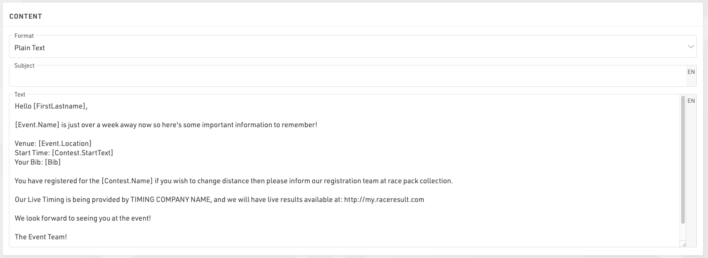The height and width of the screenshot is (258, 708).
Task: Click the "We look forward" closing line
Action: pos(83,218)
